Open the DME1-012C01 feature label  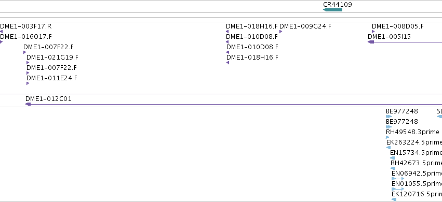pos(48,99)
